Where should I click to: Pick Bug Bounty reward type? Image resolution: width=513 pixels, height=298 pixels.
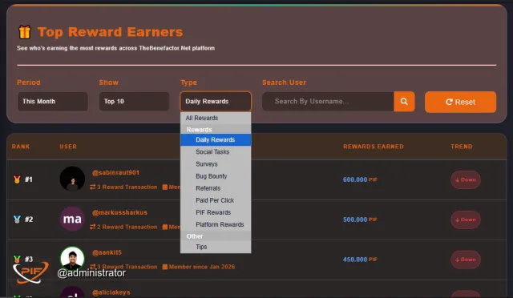[x=216, y=176]
